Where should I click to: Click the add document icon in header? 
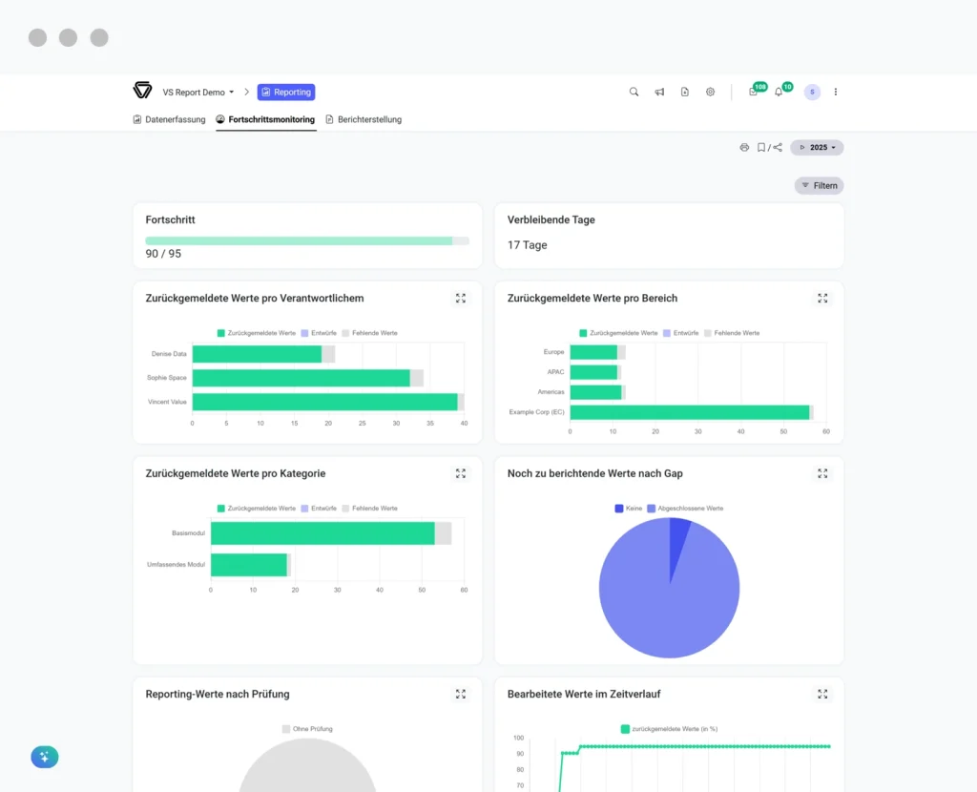pos(685,92)
